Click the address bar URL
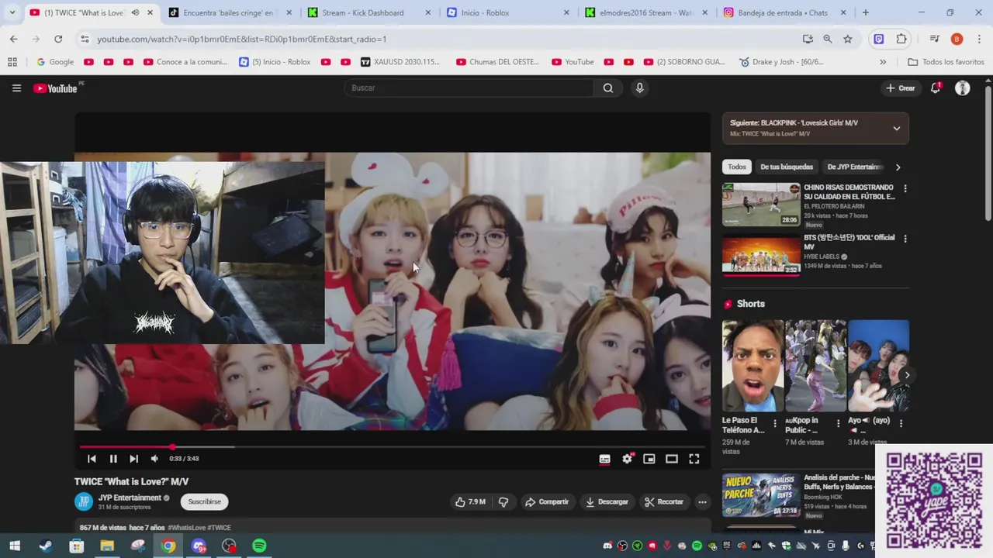The width and height of the screenshot is (993, 558). coord(242,39)
